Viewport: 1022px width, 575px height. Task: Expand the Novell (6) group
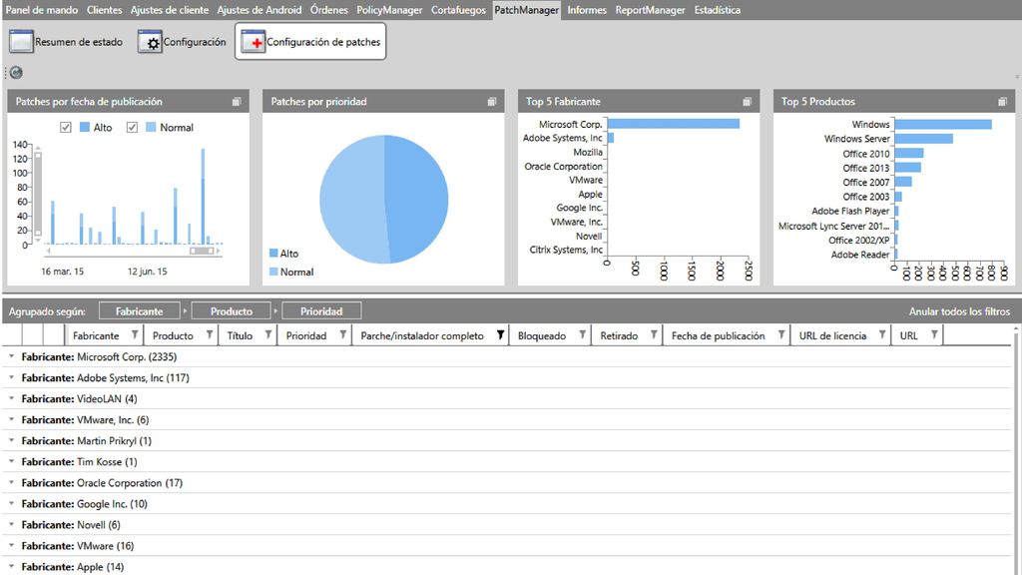pyautogui.click(x=11, y=525)
